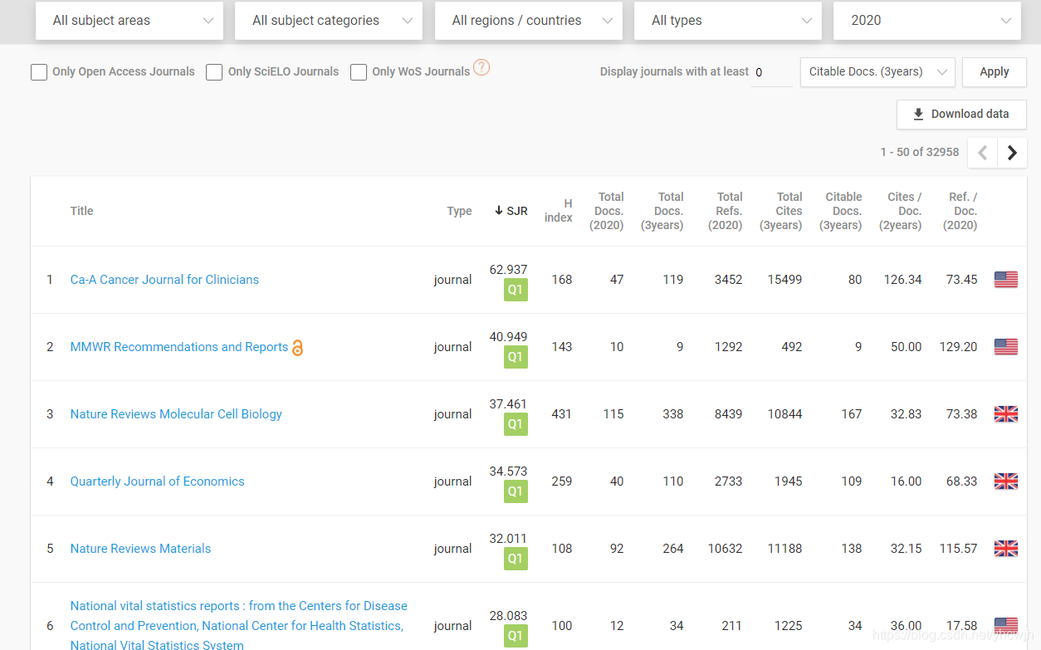Click SJR value 62.937
The image size is (1041, 650).
tap(508, 270)
